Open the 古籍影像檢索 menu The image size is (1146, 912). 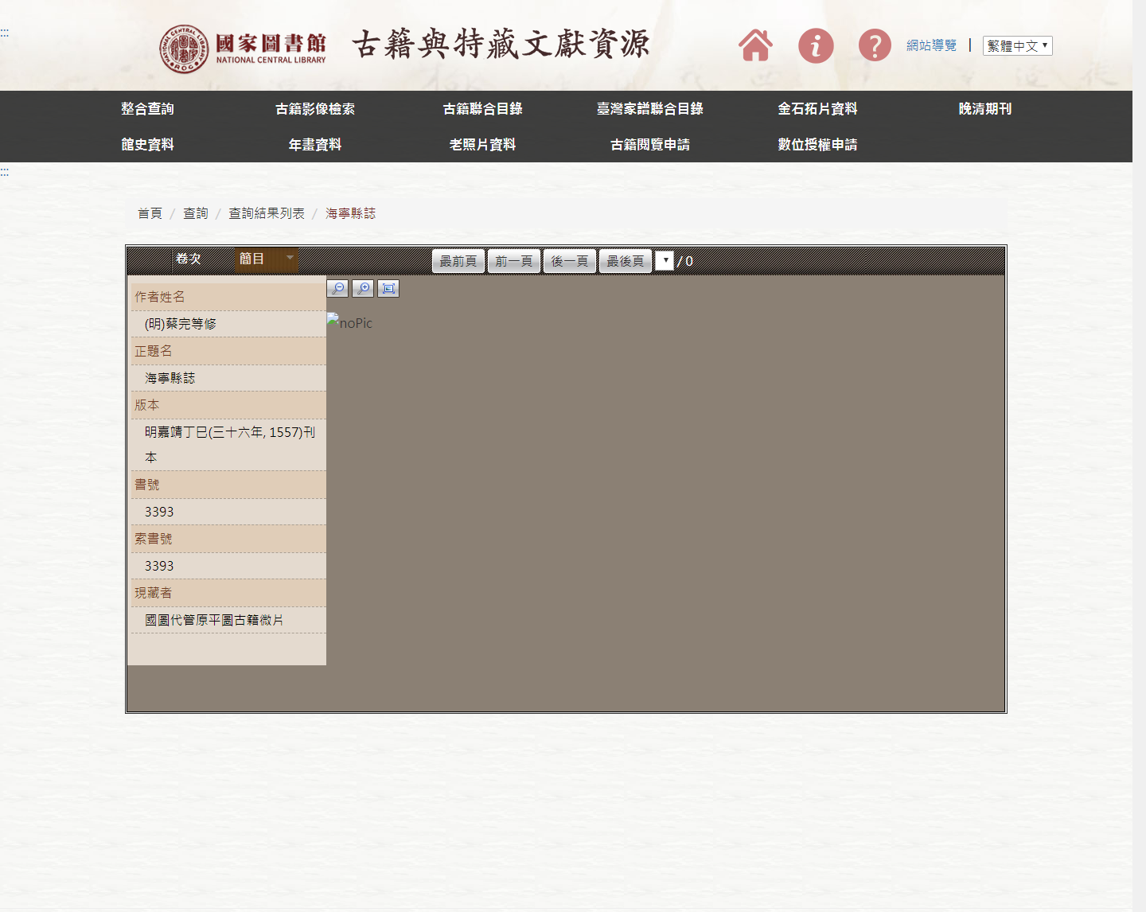pyautogui.click(x=315, y=109)
